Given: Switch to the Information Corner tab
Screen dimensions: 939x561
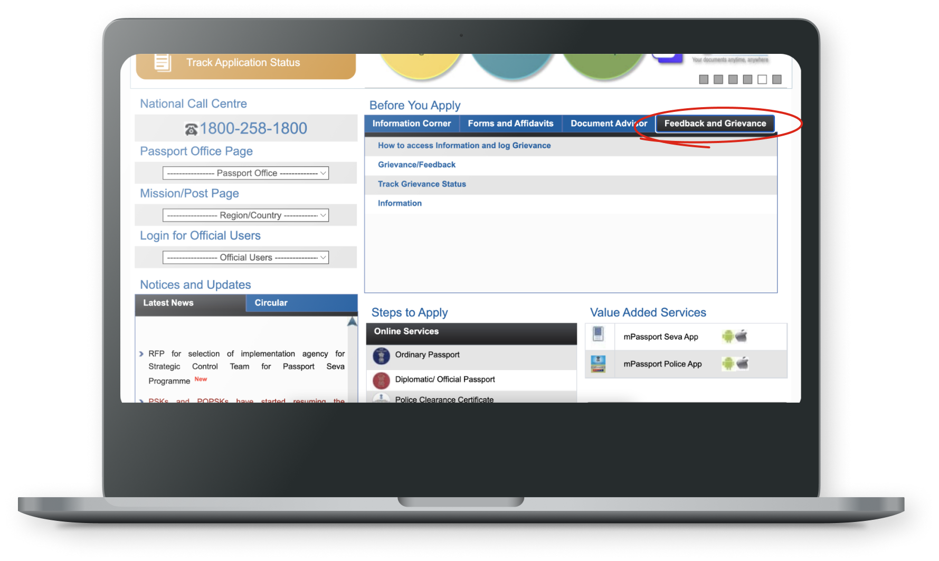Looking at the screenshot, I should (x=412, y=123).
